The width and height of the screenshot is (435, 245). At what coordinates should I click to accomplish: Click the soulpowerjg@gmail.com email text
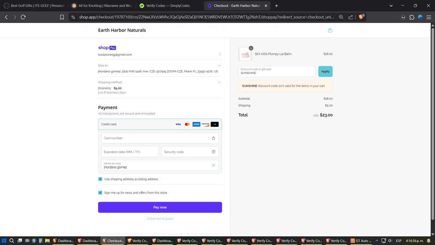tap(115, 55)
